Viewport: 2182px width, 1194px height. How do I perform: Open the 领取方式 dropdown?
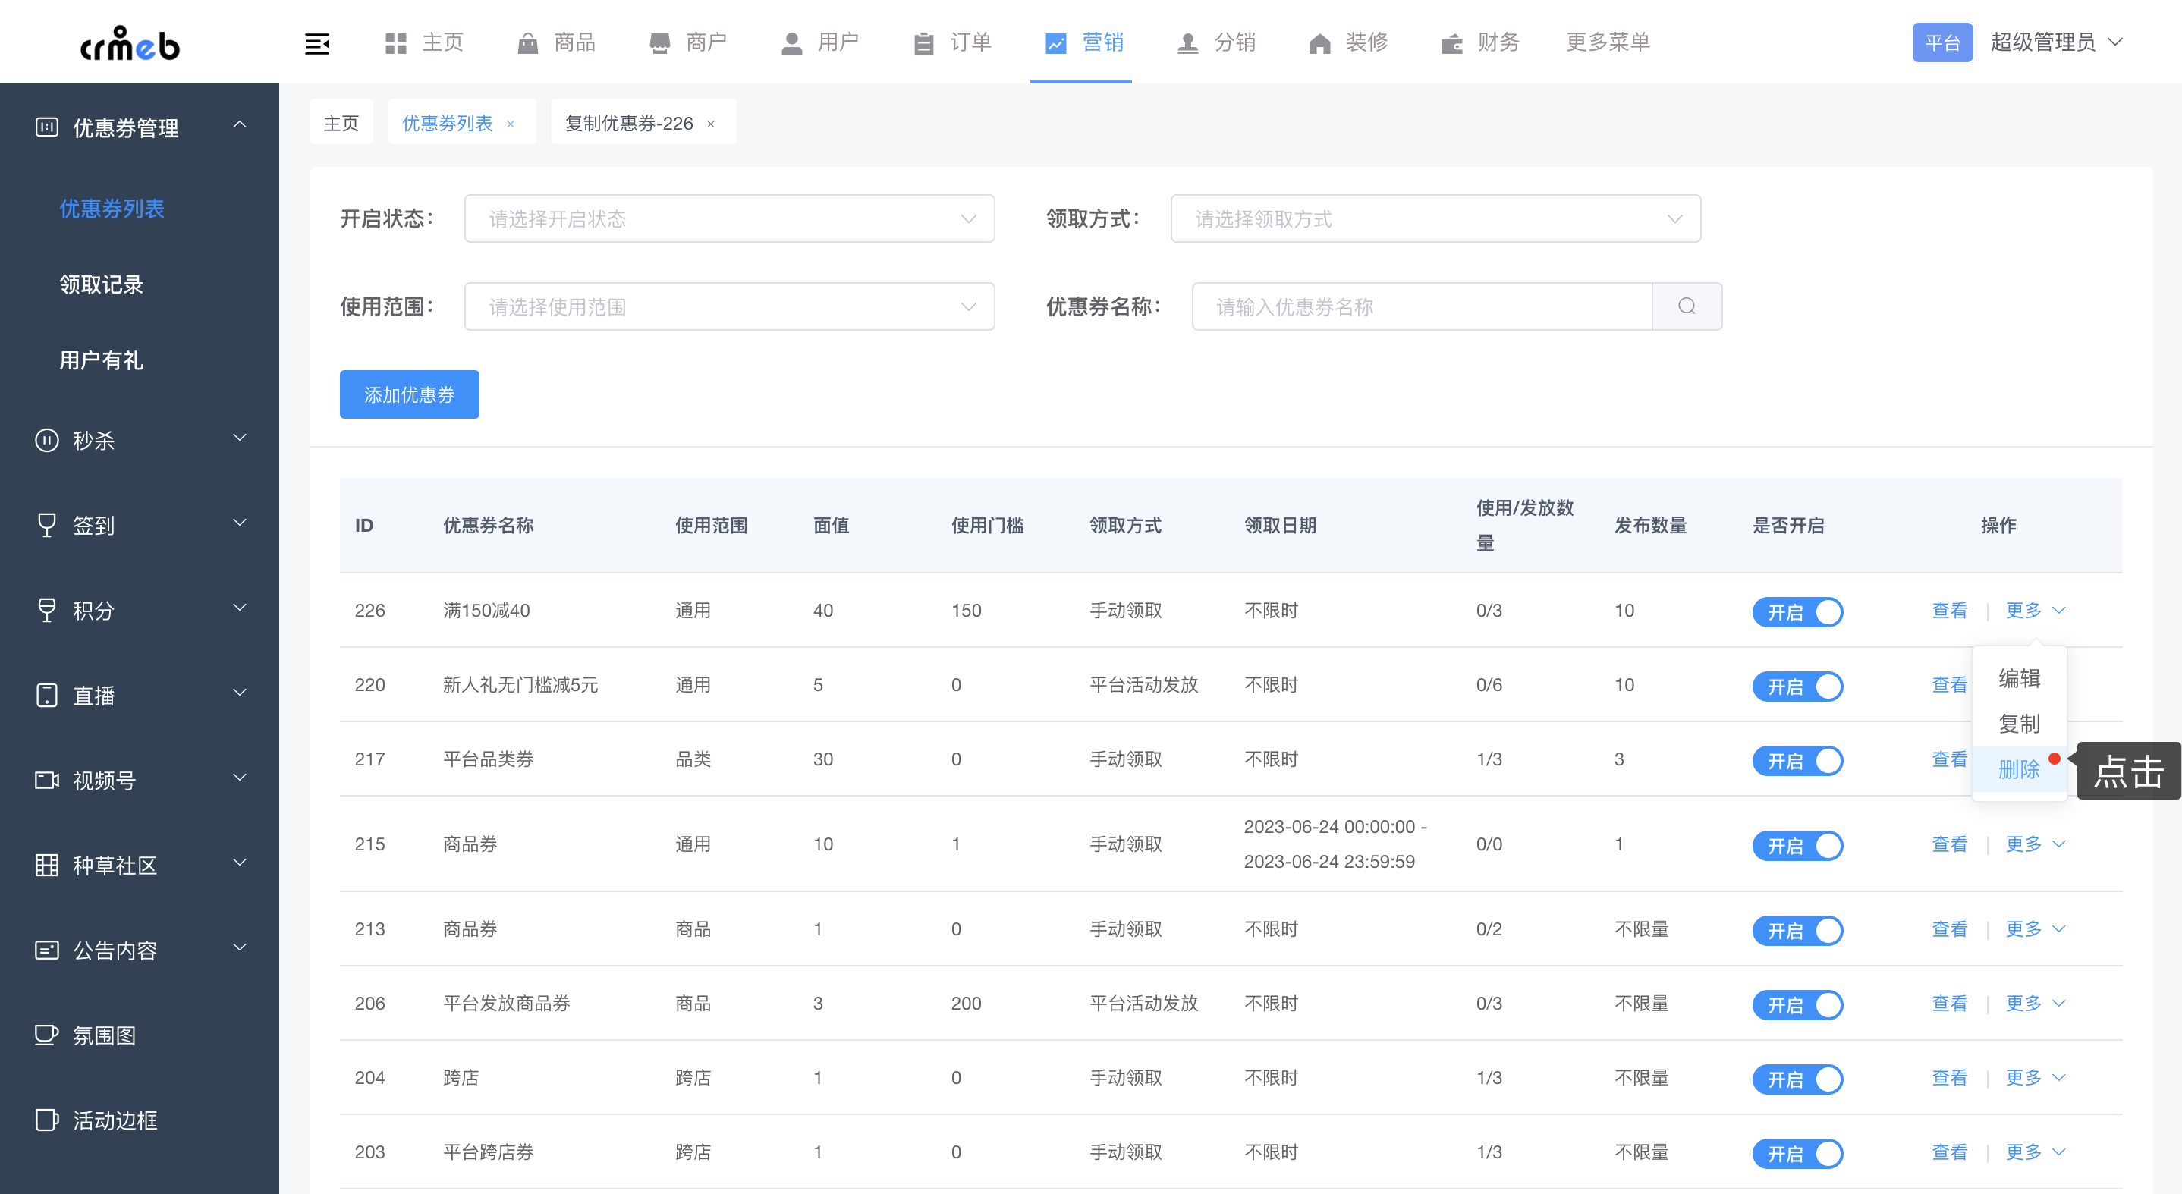[x=1435, y=218]
